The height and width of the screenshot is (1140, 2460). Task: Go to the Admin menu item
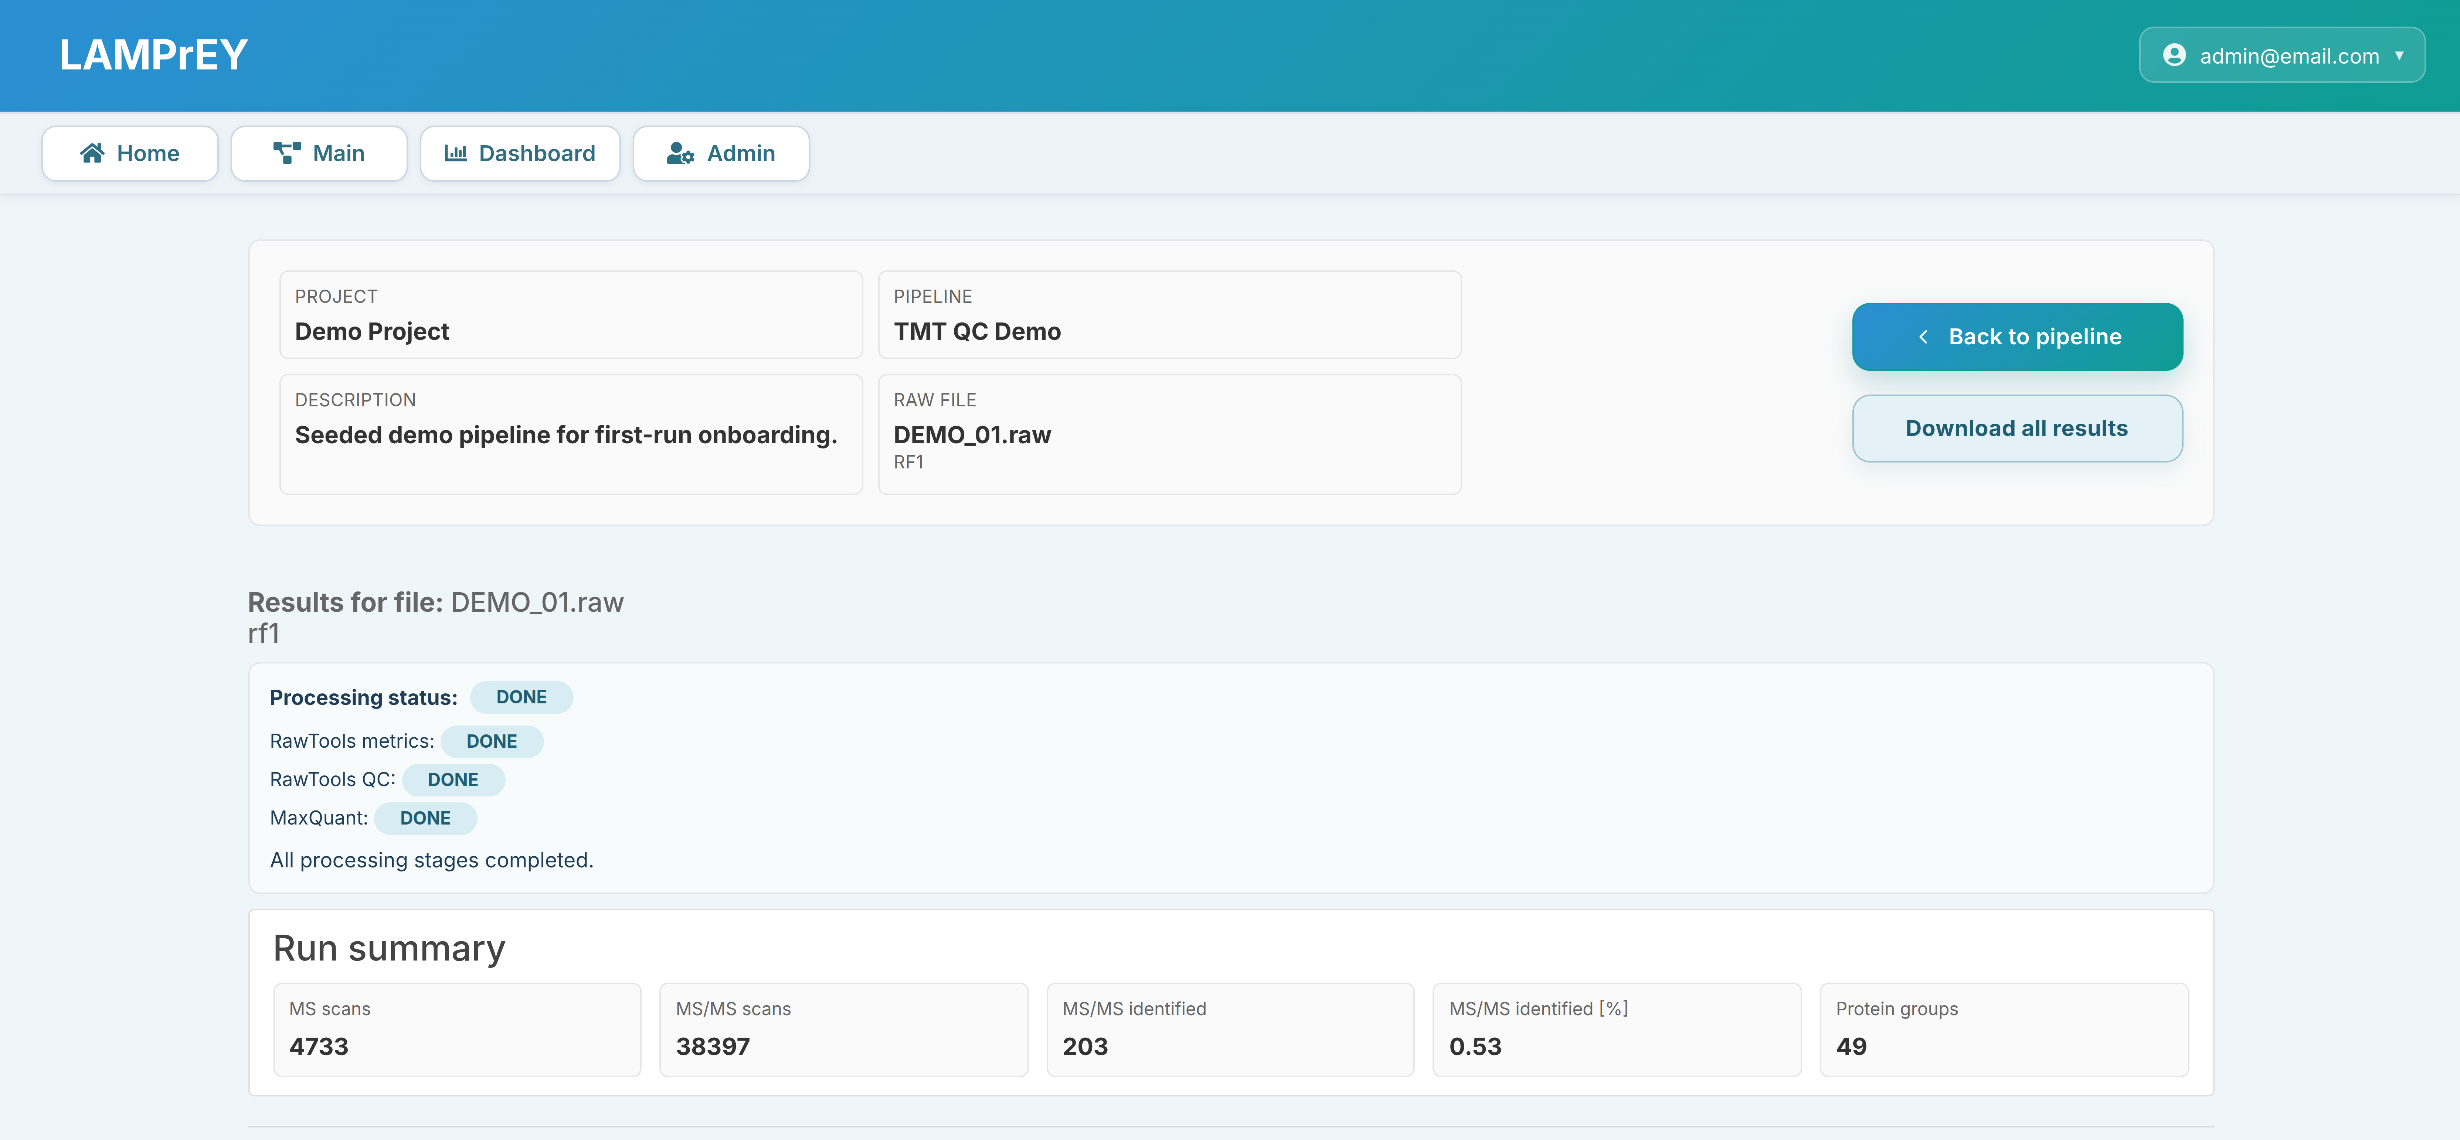pos(721,153)
